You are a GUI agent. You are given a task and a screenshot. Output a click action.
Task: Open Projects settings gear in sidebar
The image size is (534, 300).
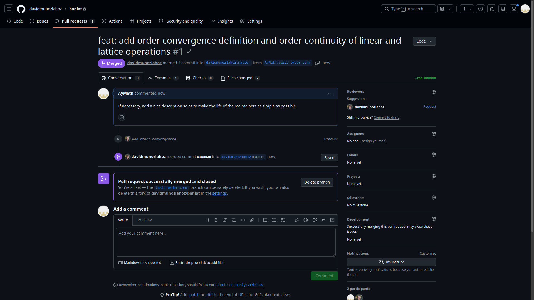(434, 176)
